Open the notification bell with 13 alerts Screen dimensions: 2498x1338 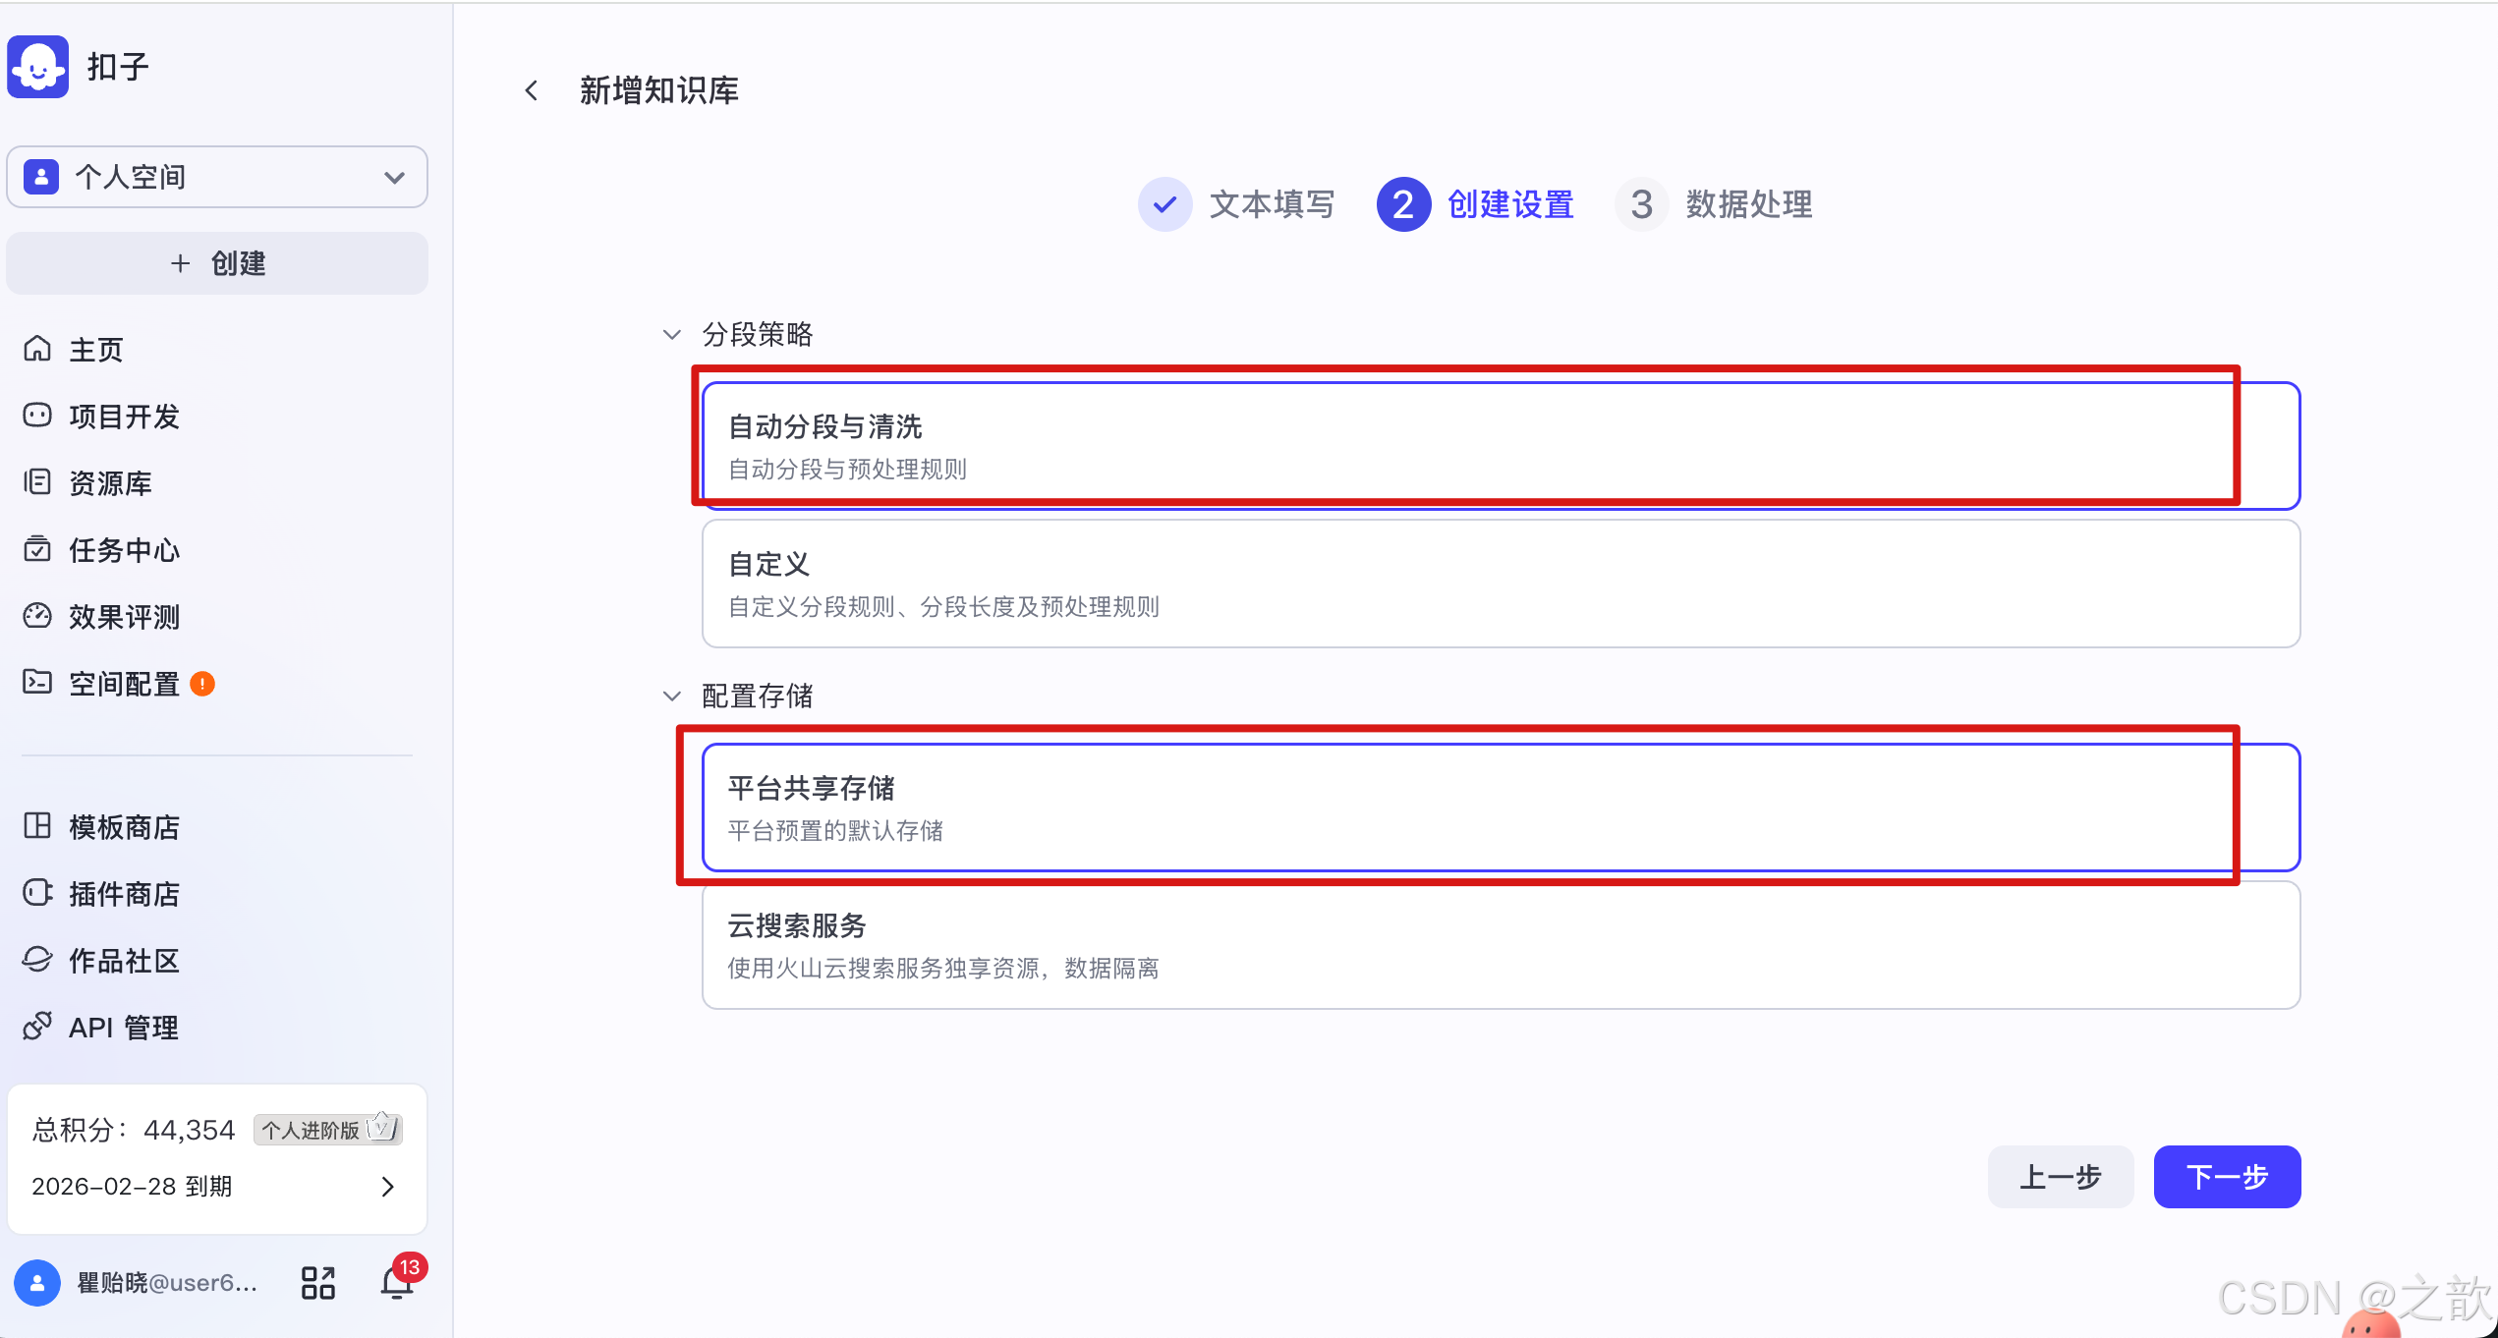(x=397, y=1282)
